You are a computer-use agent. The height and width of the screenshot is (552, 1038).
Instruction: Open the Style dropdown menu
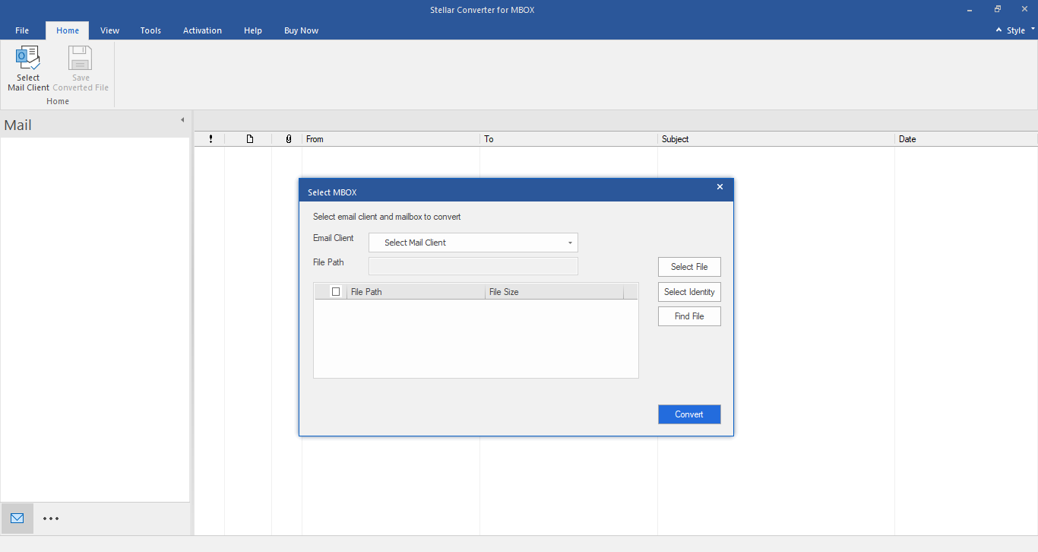1021,30
